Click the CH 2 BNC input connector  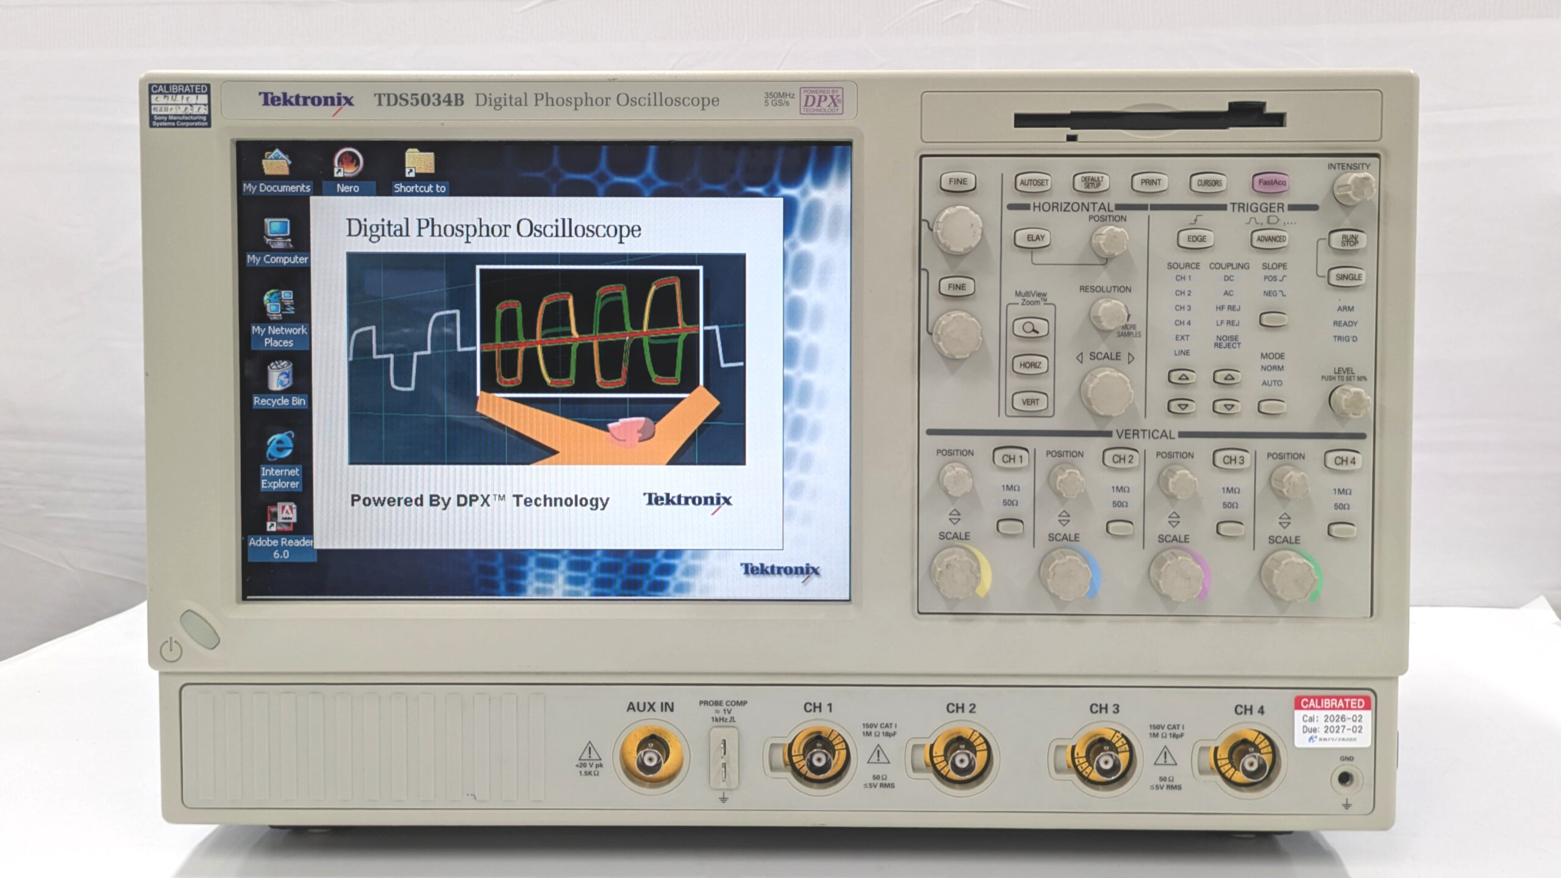point(961,759)
